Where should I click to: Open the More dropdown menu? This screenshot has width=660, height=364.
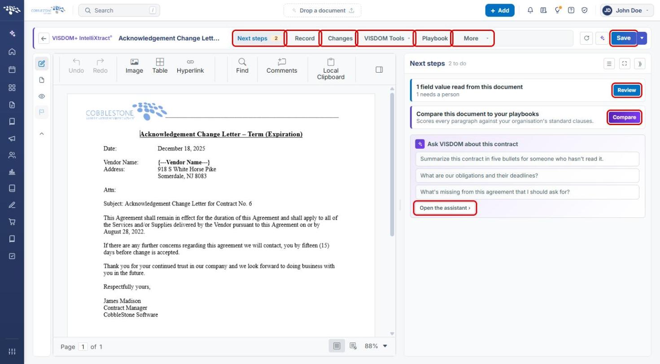point(473,38)
